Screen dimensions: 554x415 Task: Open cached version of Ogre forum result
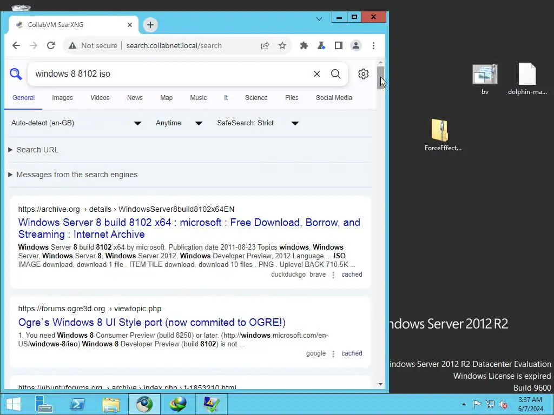click(352, 353)
